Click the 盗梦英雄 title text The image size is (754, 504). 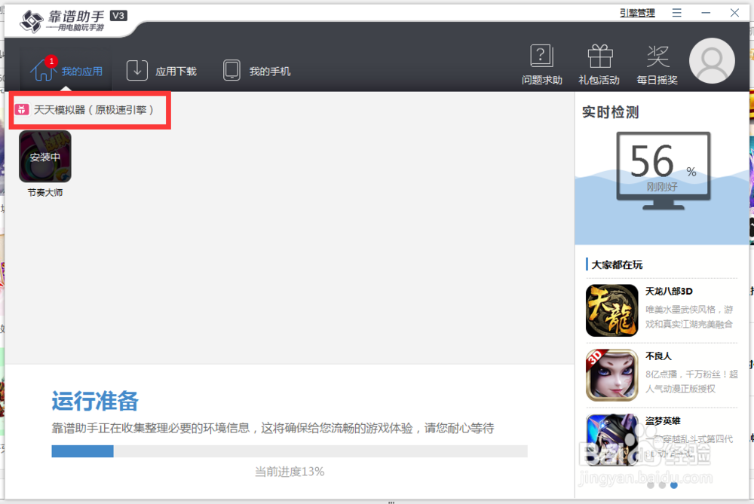(x=663, y=421)
